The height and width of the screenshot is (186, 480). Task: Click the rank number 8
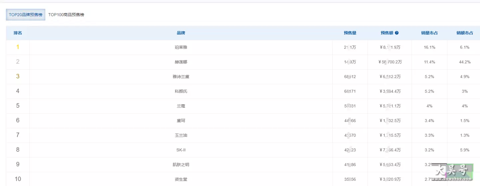point(18,150)
